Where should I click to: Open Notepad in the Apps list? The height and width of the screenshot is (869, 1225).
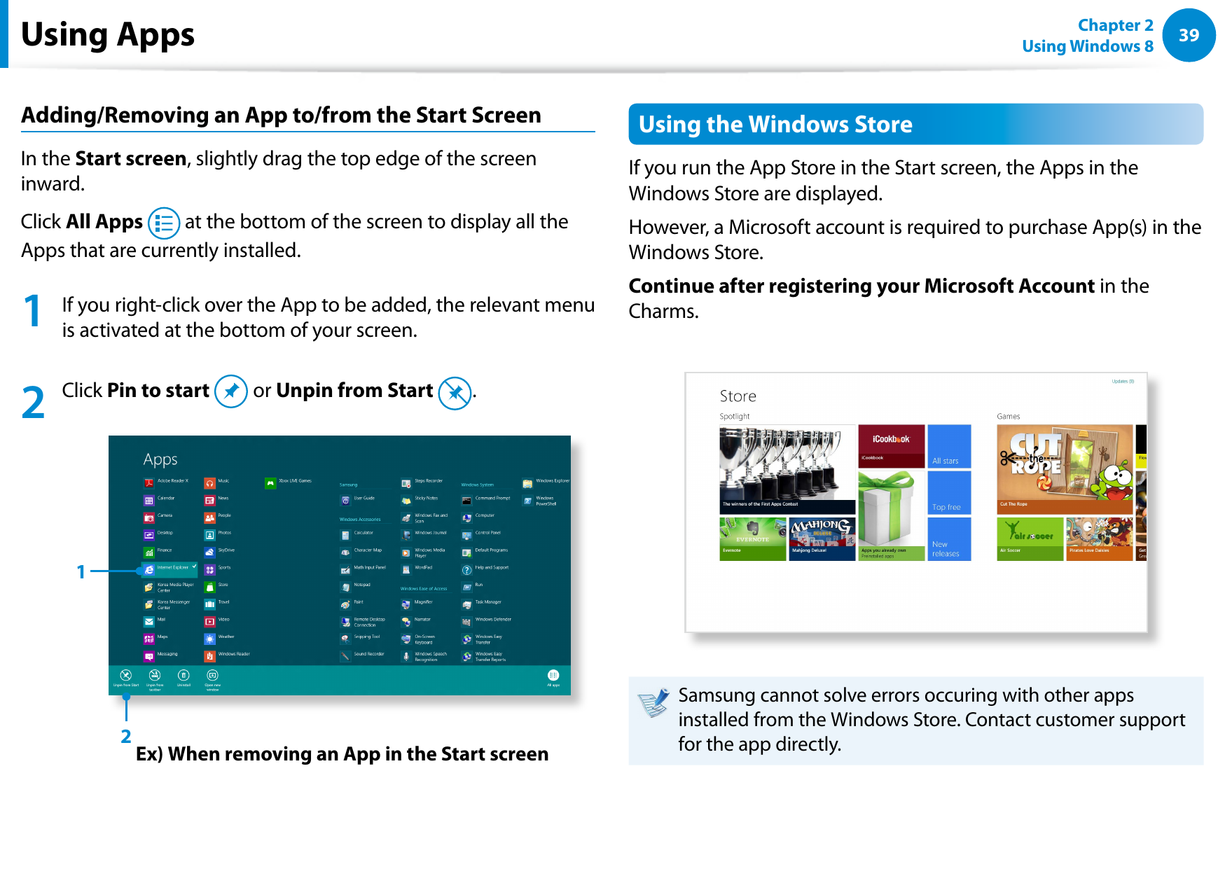[356, 586]
